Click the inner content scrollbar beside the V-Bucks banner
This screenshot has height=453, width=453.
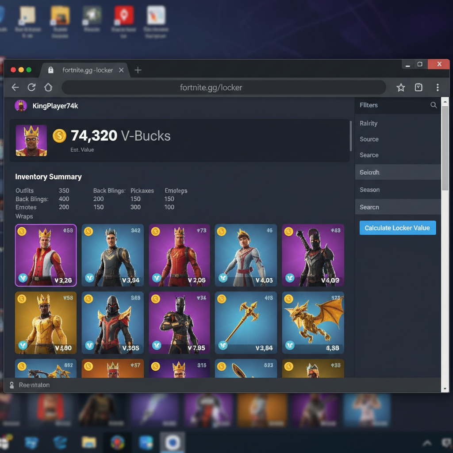[351, 136]
